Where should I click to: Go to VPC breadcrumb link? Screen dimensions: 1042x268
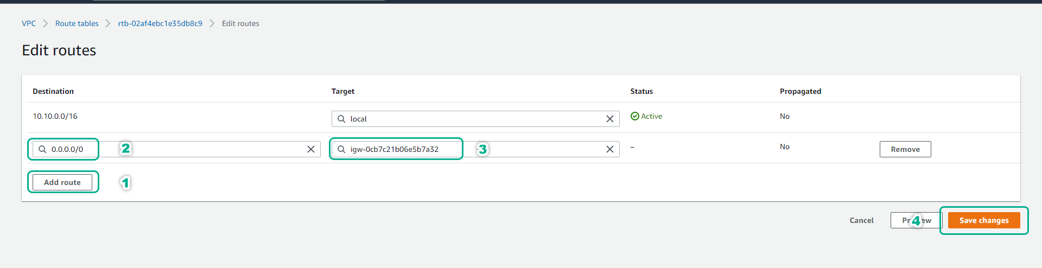click(x=29, y=23)
